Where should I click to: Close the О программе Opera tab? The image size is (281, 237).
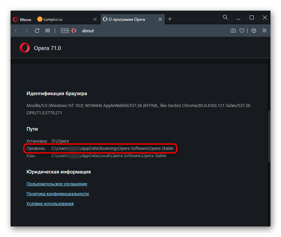pos(160,19)
